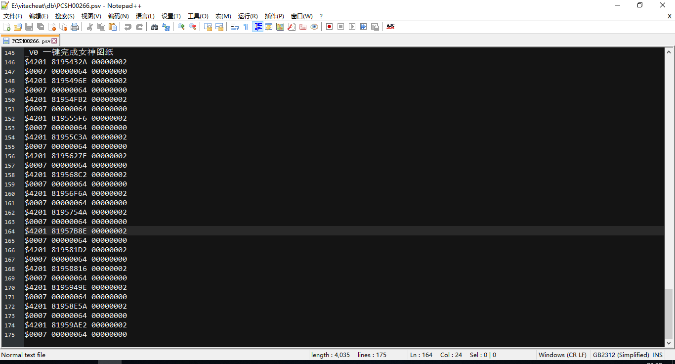Run spell check ABC icon
The width and height of the screenshot is (675, 364).
point(390,27)
